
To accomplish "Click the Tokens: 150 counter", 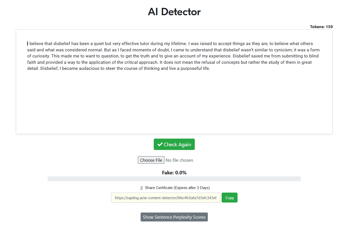I will pos(321,27).
